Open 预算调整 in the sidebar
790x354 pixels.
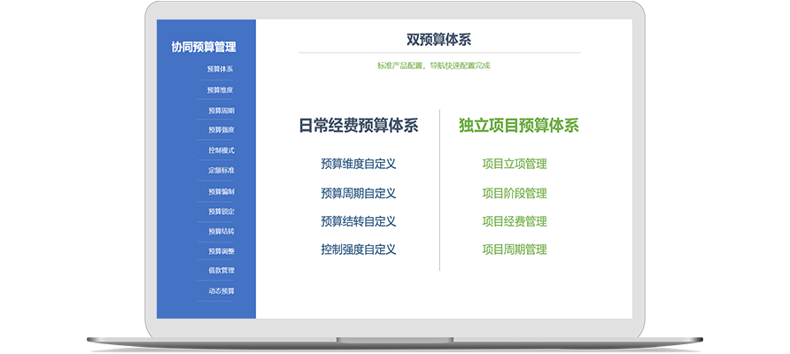pos(220,251)
